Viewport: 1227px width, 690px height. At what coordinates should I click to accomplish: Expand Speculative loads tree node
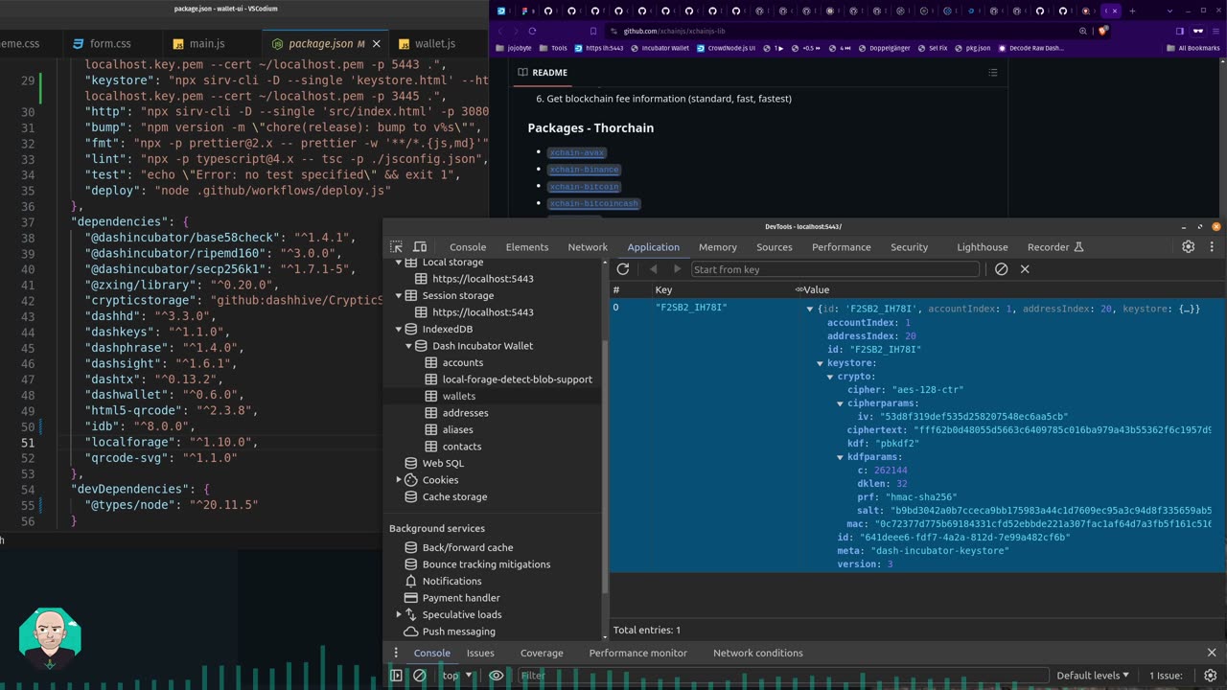click(x=399, y=614)
